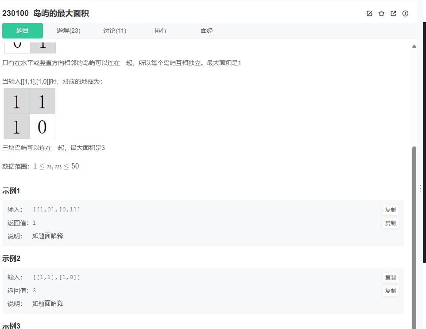The height and width of the screenshot is (329, 426).
Task: Click 如题面解释 in 示例1
Action: pos(47,236)
